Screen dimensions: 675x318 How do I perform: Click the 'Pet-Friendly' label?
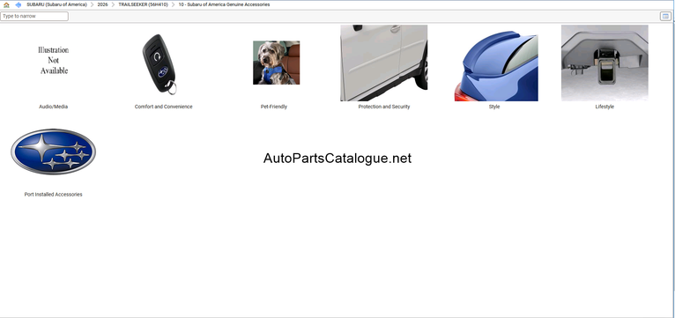pos(274,107)
